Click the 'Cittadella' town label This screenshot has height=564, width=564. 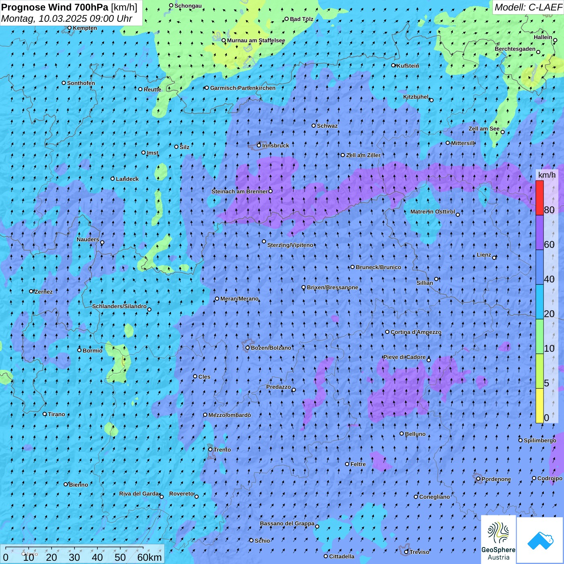tap(342, 556)
